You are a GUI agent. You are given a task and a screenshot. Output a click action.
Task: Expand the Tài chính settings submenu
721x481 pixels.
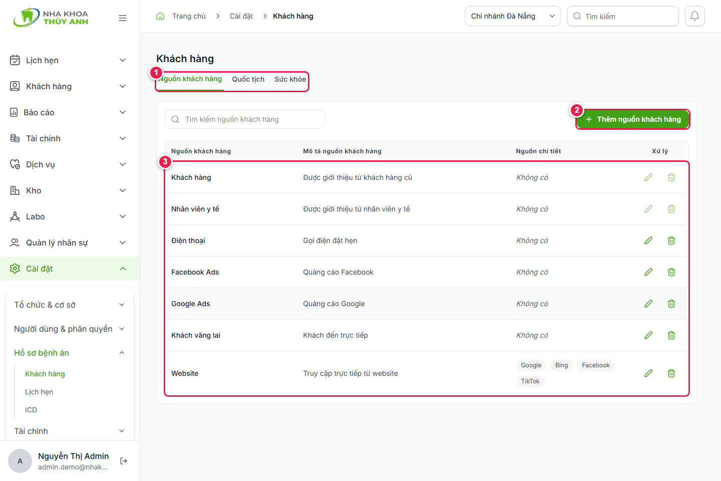tap(69, 431)
